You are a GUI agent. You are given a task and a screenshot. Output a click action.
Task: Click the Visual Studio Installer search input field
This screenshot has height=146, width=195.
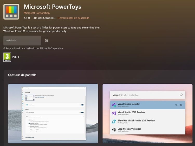pos(148,95)
